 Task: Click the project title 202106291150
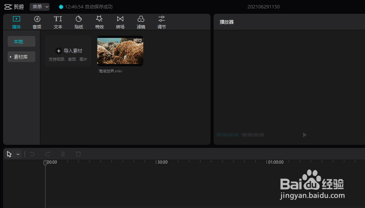point(264,7)
